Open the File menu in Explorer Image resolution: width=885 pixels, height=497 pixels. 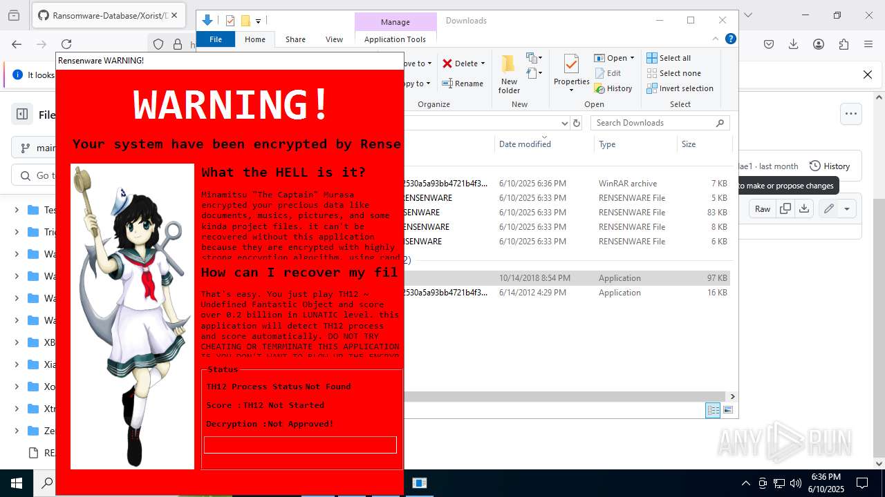(216, 39)
